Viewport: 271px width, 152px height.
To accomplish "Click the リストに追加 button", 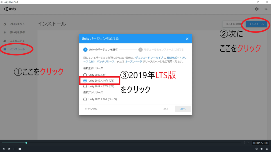I will click(233, 24).
